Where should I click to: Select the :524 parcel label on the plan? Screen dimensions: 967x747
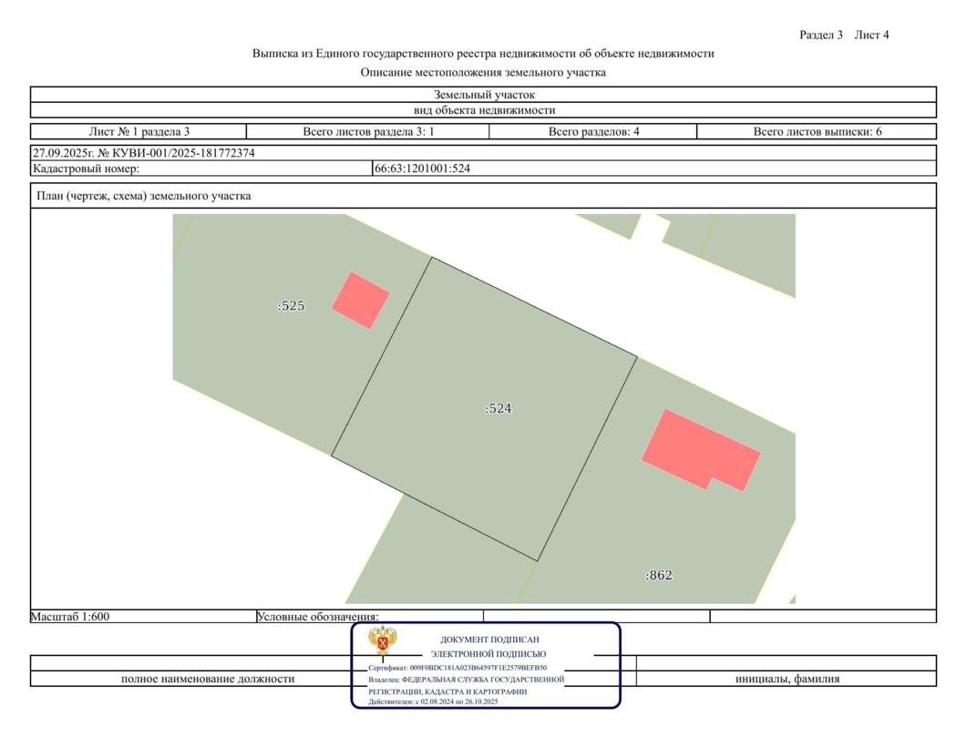498,409
